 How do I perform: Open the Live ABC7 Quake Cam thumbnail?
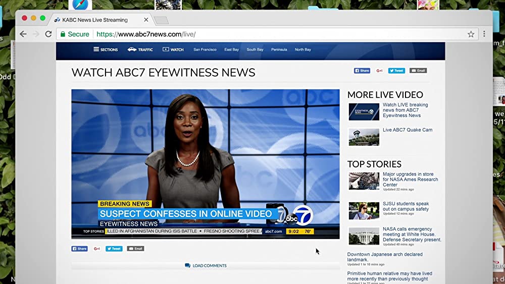pyautogui.click(x=364, y=137)
